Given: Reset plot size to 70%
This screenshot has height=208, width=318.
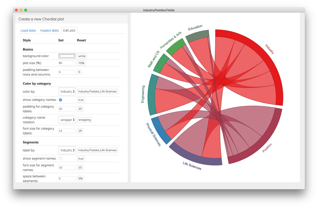Looking at the screenshot, I should pos(81,63).
